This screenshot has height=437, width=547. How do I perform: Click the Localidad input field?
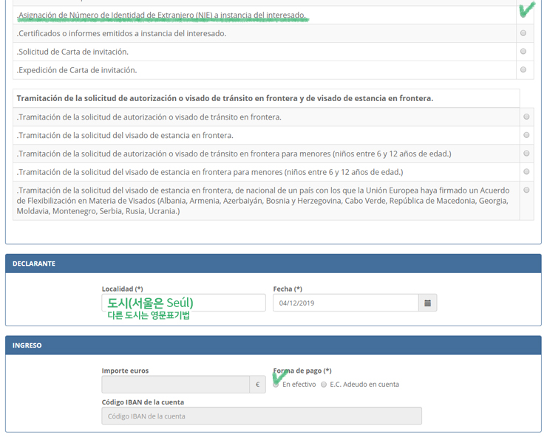[x=183, y=303]
